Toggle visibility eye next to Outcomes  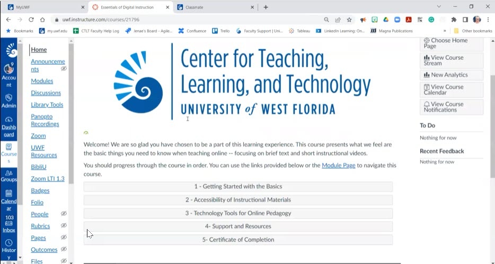[x=64, y=249]
